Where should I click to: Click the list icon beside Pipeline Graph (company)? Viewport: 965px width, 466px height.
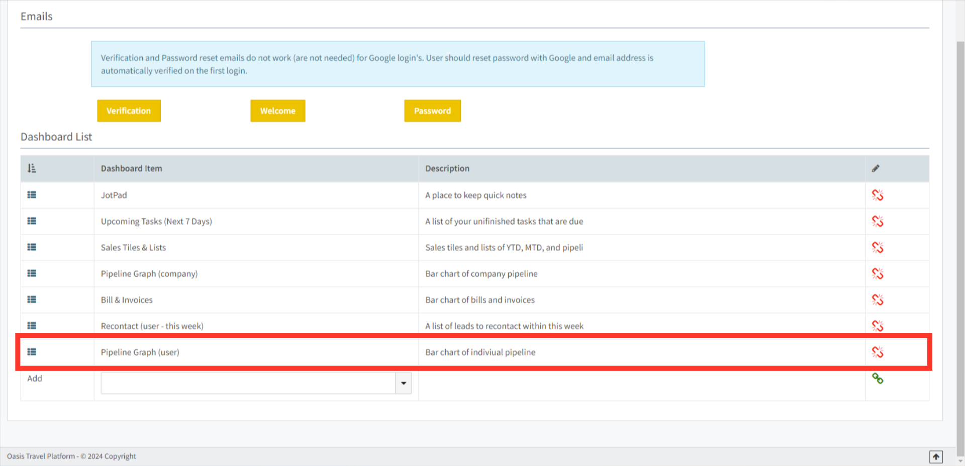(32, 273)
